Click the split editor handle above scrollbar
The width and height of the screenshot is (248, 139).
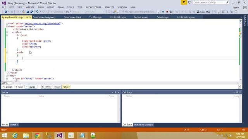tap(241, 21)
